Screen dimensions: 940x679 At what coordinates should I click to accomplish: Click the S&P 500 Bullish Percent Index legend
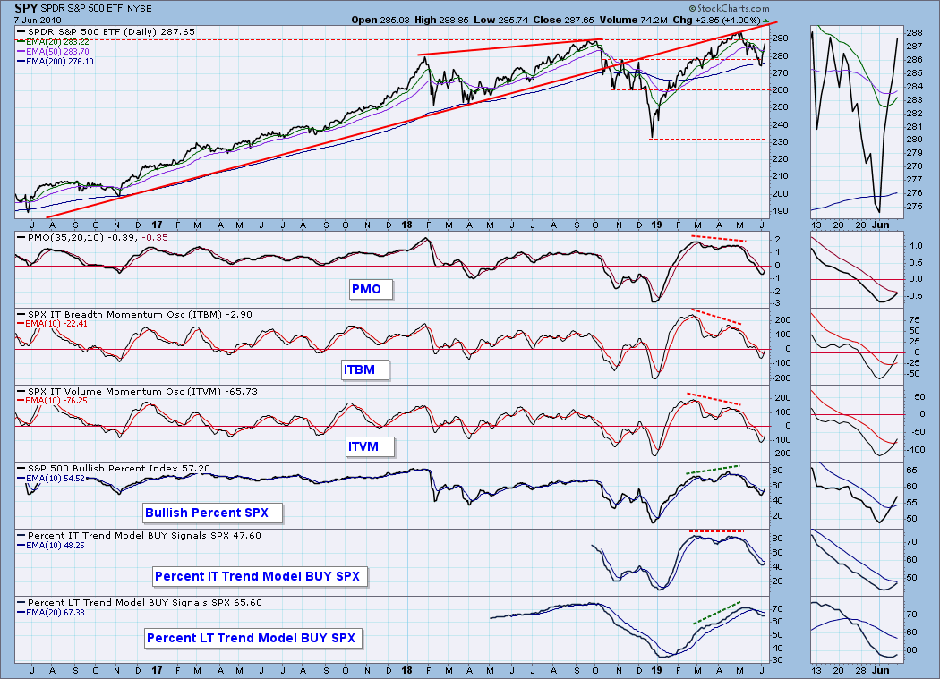click(x=114, y=468)
